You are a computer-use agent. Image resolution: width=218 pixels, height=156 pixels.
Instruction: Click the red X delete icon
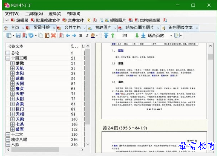point(53,36)
